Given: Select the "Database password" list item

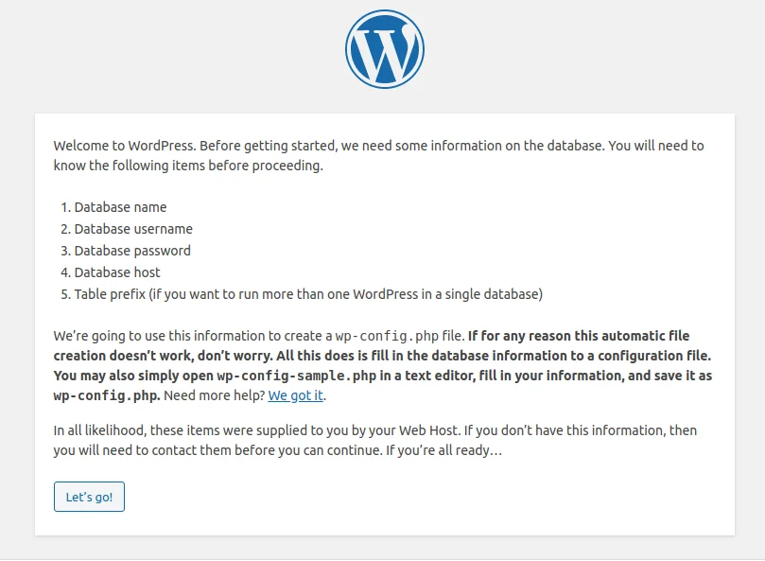Looking at the screenshot, I should 132,251.
